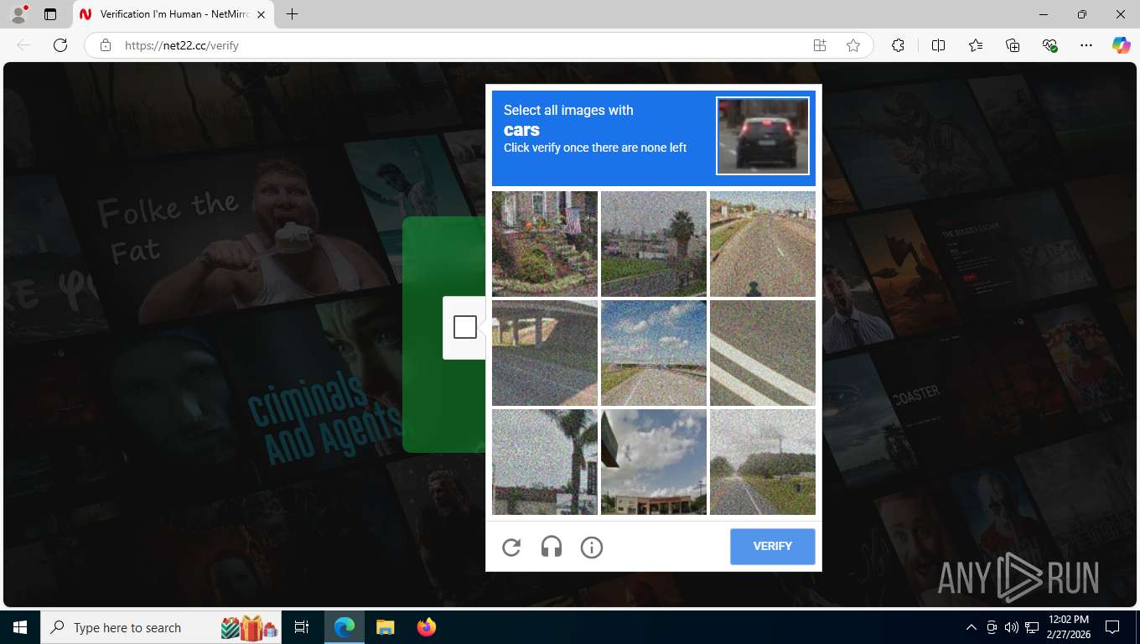Refresh the browser page
This screenshot has width=1140, height=644.
[x=60, y=45]
